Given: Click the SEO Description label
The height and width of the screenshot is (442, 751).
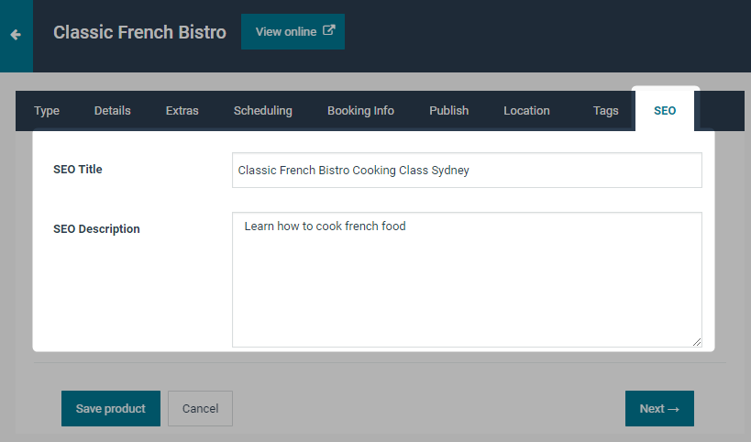Looking at the screenshot, I should click(96, 229).
